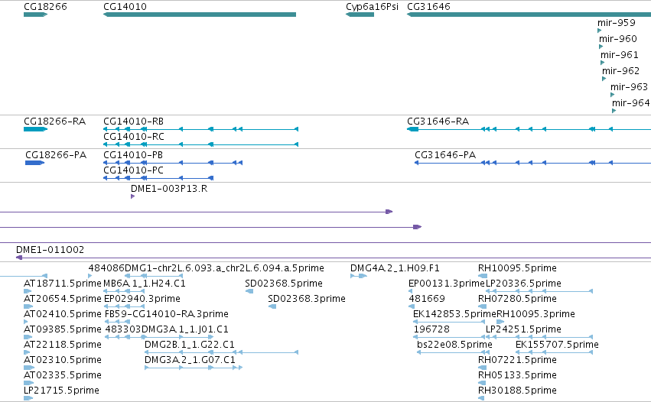Select the FB59-CG14010-RA.3prime label

point(167,314)
